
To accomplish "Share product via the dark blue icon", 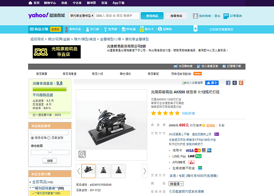I will tap(234, 83).
